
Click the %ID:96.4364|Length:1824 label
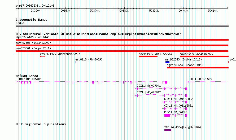pyautogui.click(x=183, y=127)
